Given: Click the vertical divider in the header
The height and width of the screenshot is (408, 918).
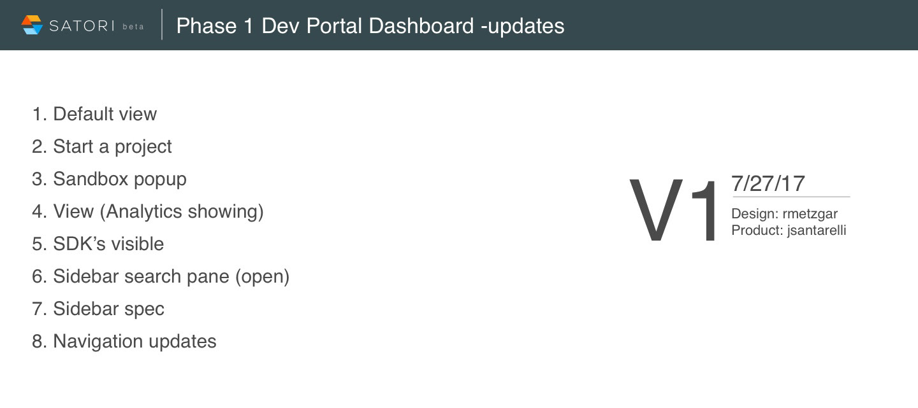Looking at the screenshot, I should (x=162, y=25).
